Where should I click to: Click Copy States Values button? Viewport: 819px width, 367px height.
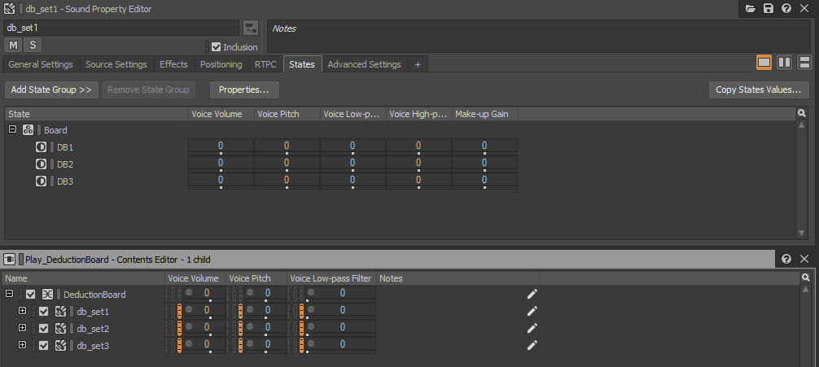pos(759,90)
